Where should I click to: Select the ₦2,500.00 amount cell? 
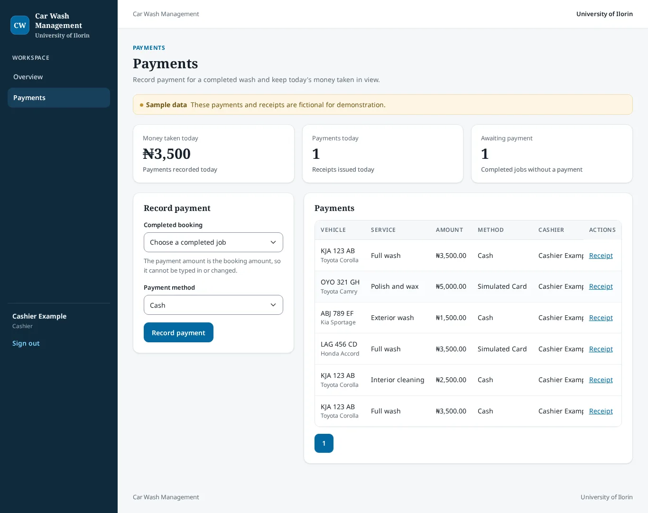tap(451, 380)
